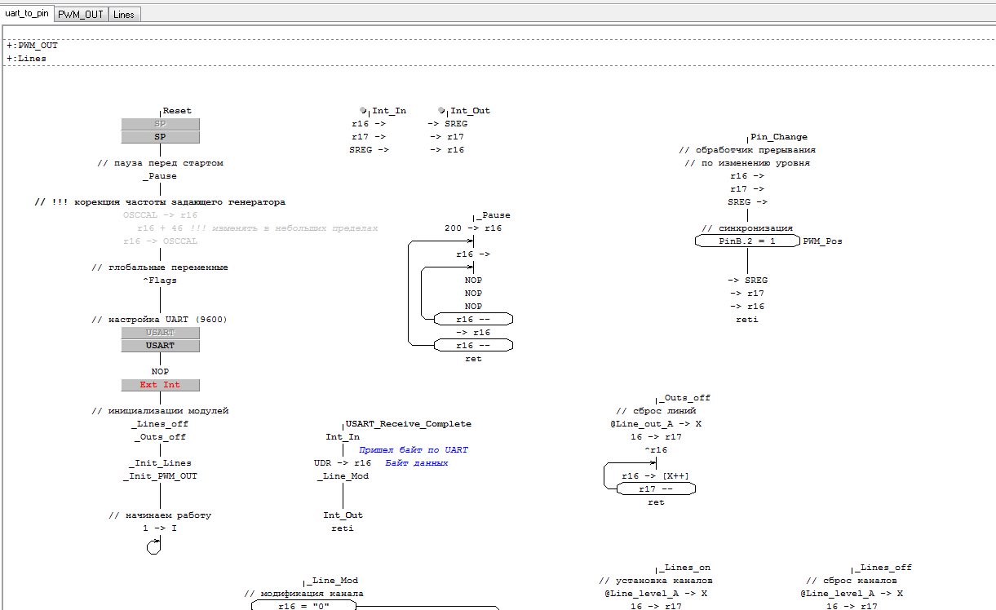The width and height of the screenshot is (996, 610).
Task: Click the PWM_Pos jump label
Action: pyautogui.click(x=822, y=241)
